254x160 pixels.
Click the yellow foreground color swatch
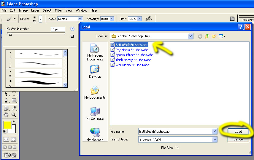7,125
